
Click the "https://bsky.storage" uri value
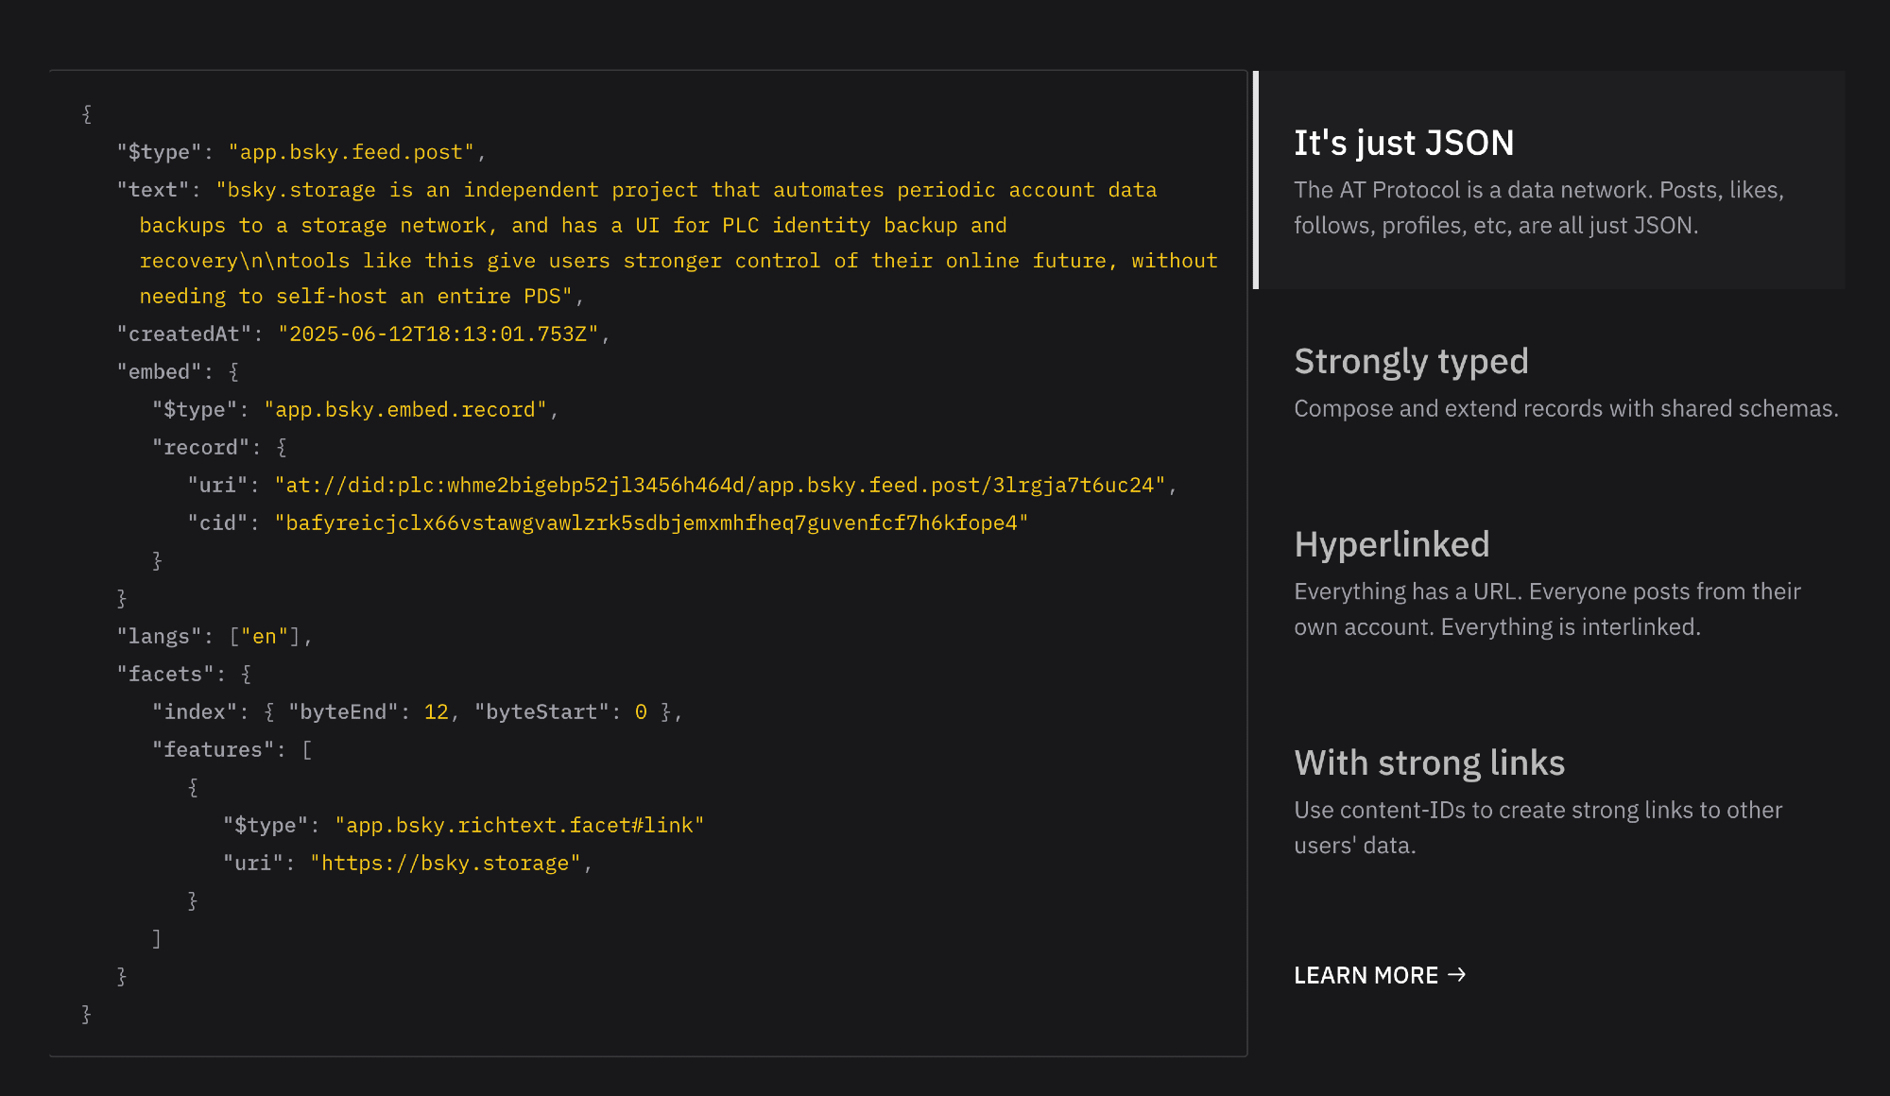click(x=445, y=863)
